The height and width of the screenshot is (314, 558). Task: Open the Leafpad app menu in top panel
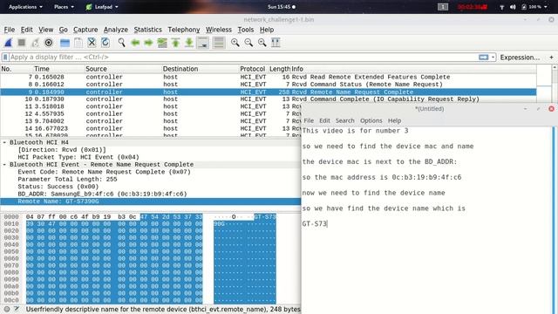pos(102,7)
